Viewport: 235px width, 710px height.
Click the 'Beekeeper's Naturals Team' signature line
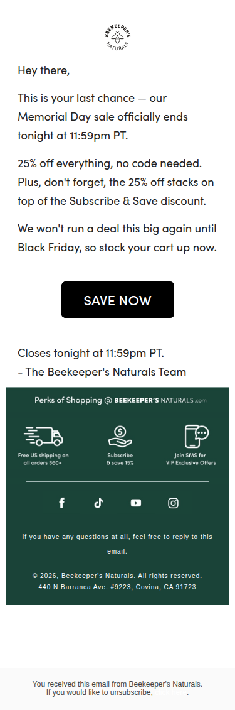click(x=102, y=372)
